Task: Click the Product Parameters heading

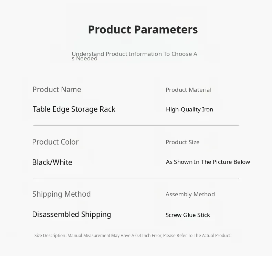Action: click(143, 30)
